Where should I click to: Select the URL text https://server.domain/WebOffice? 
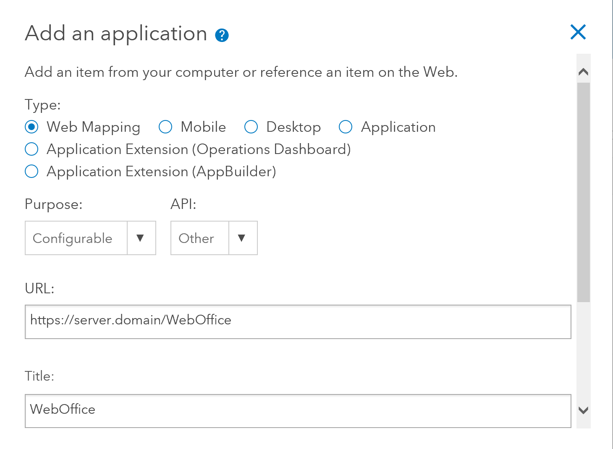(130, 321)
